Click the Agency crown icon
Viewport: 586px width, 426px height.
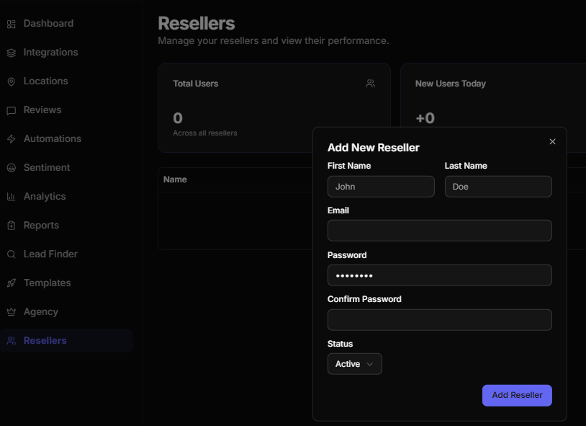[11, 312]
